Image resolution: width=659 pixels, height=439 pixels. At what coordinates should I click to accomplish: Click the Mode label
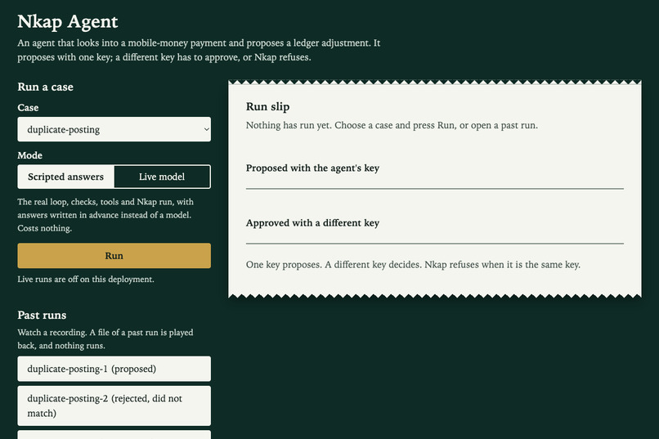tap(29, 155)
